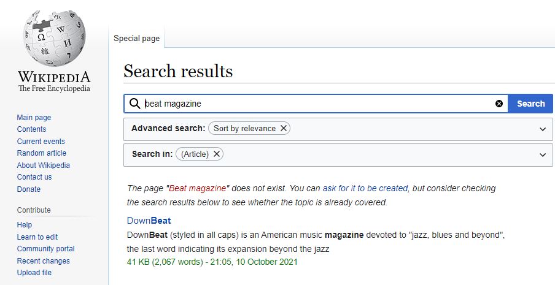Click ask for it to be created
Viewport: 555px width, 285px height.
click(365, 188)
